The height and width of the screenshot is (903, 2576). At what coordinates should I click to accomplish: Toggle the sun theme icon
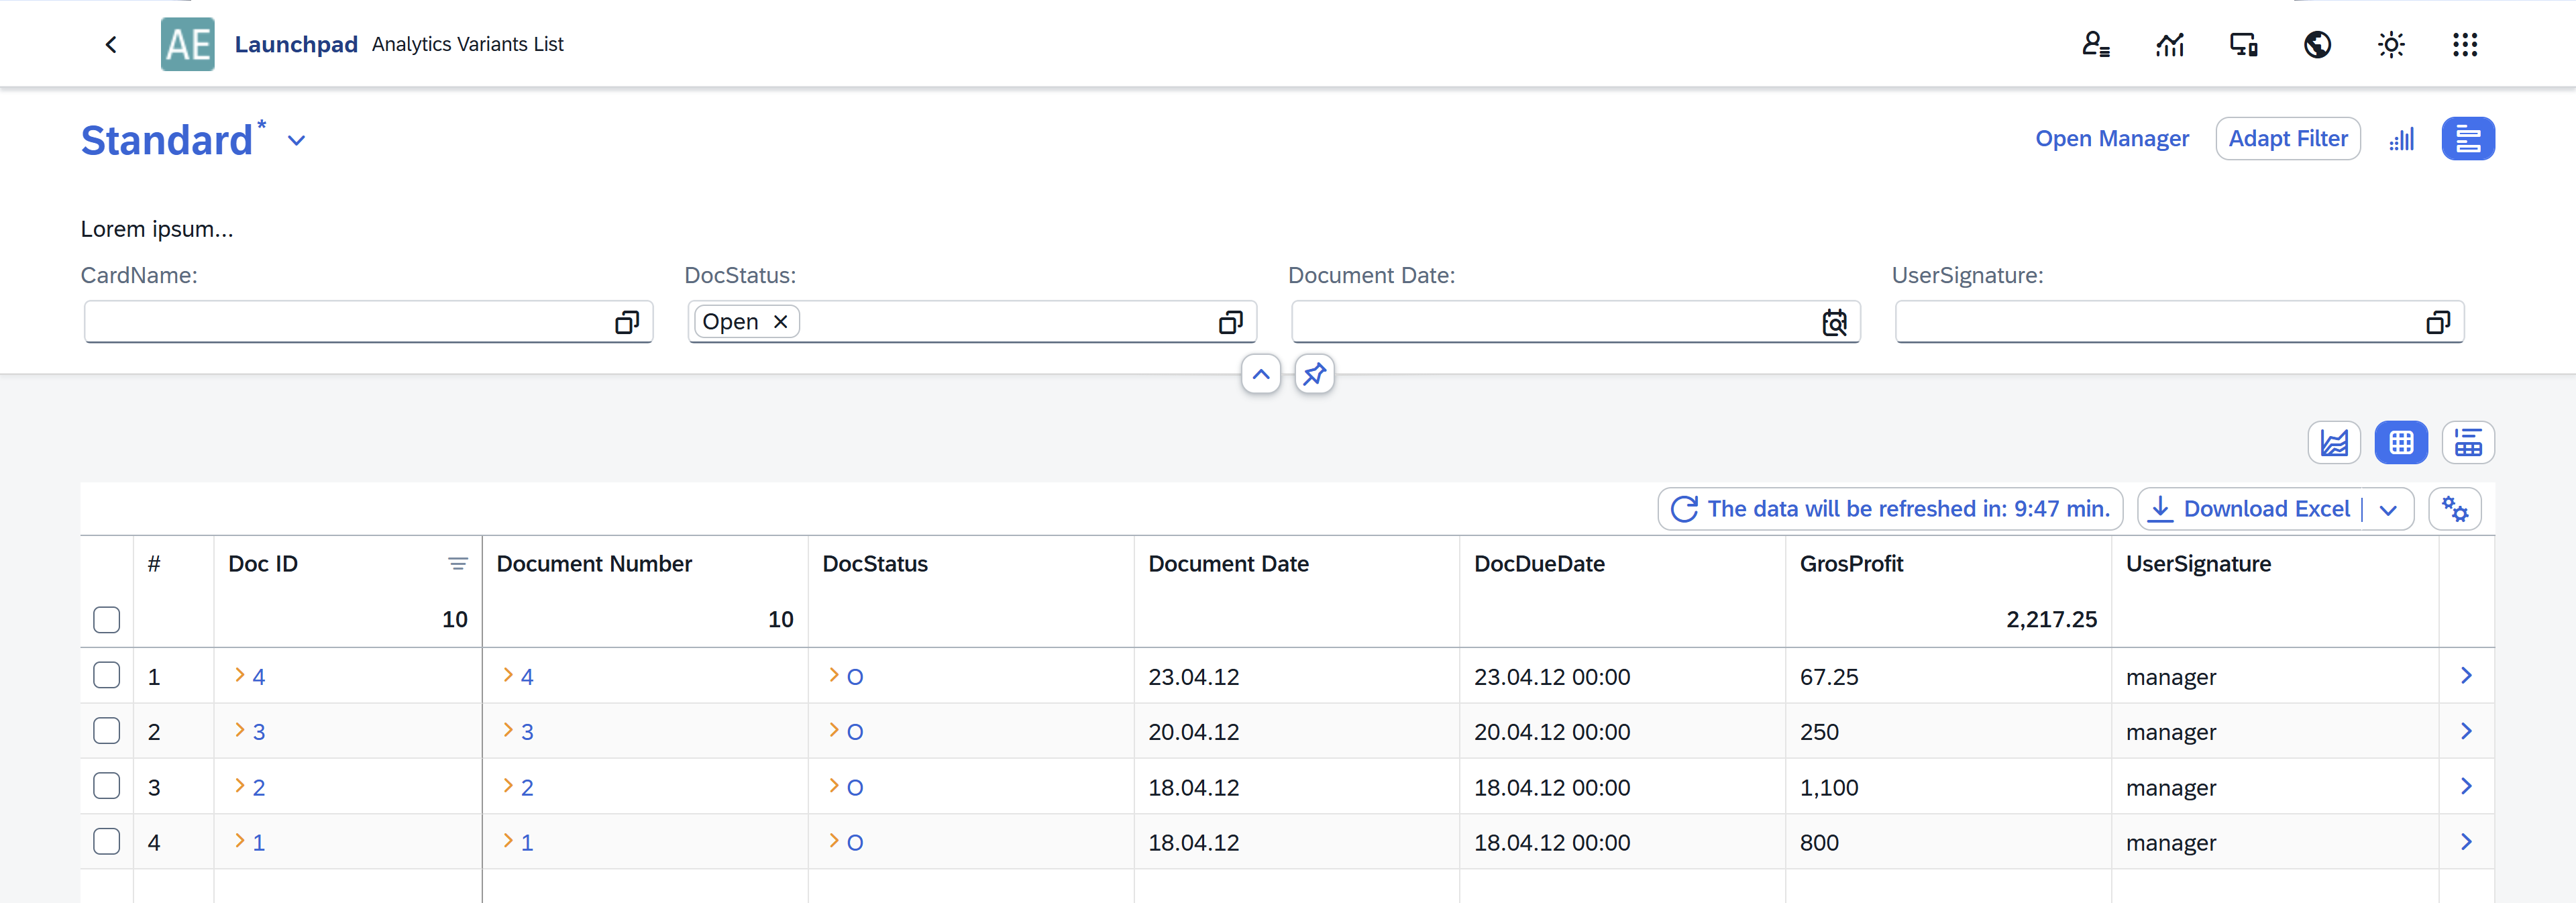(x=2391, y=44)
